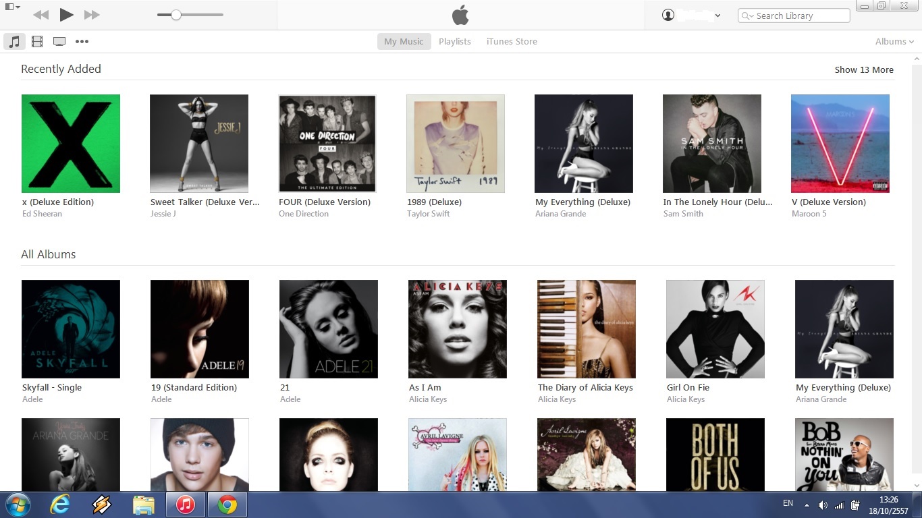This screenshot has width=922, height=518.
Task: Open the Skyfall single artwork
Action: (x=71, y=329)
